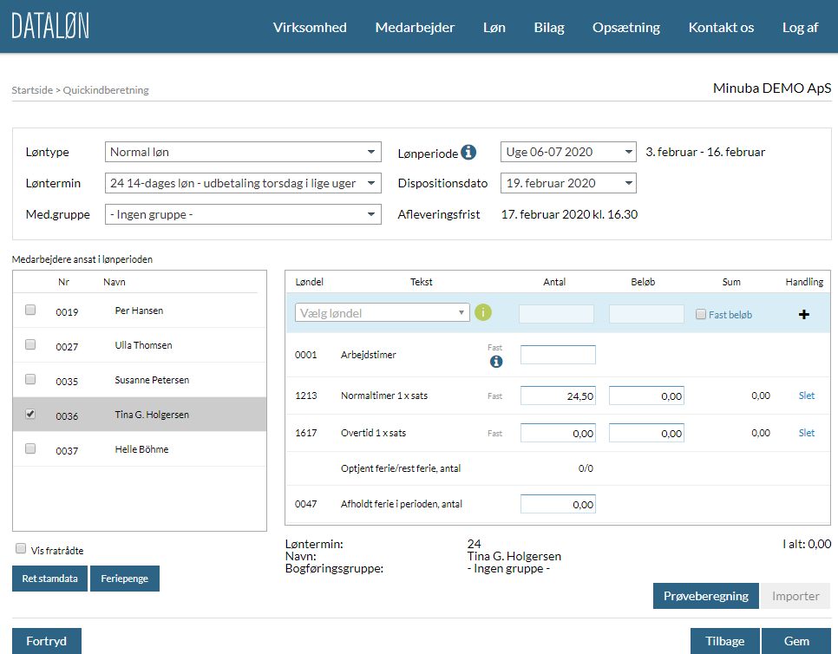This screenshot has height=654, width=838.
Task: Tick the checkbox for Per Hansen
Action: point(30,310)
